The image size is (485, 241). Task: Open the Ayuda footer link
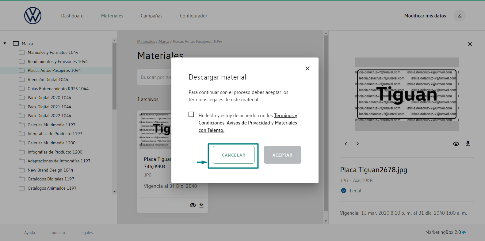click(30, 232)
